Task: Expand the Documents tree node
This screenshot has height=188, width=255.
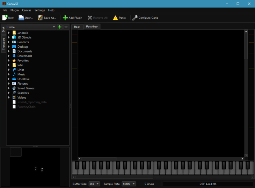Action: (x=9, y=51)
